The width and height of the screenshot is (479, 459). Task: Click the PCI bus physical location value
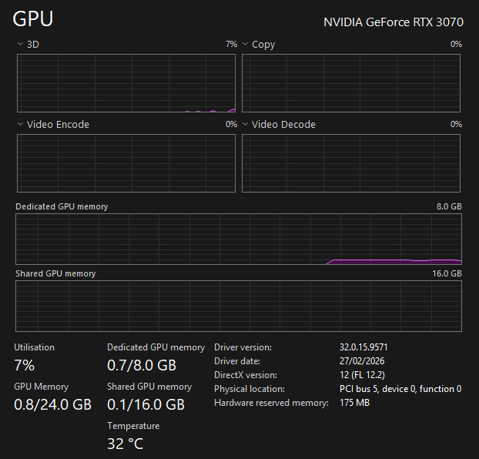[x=400, y=389]
